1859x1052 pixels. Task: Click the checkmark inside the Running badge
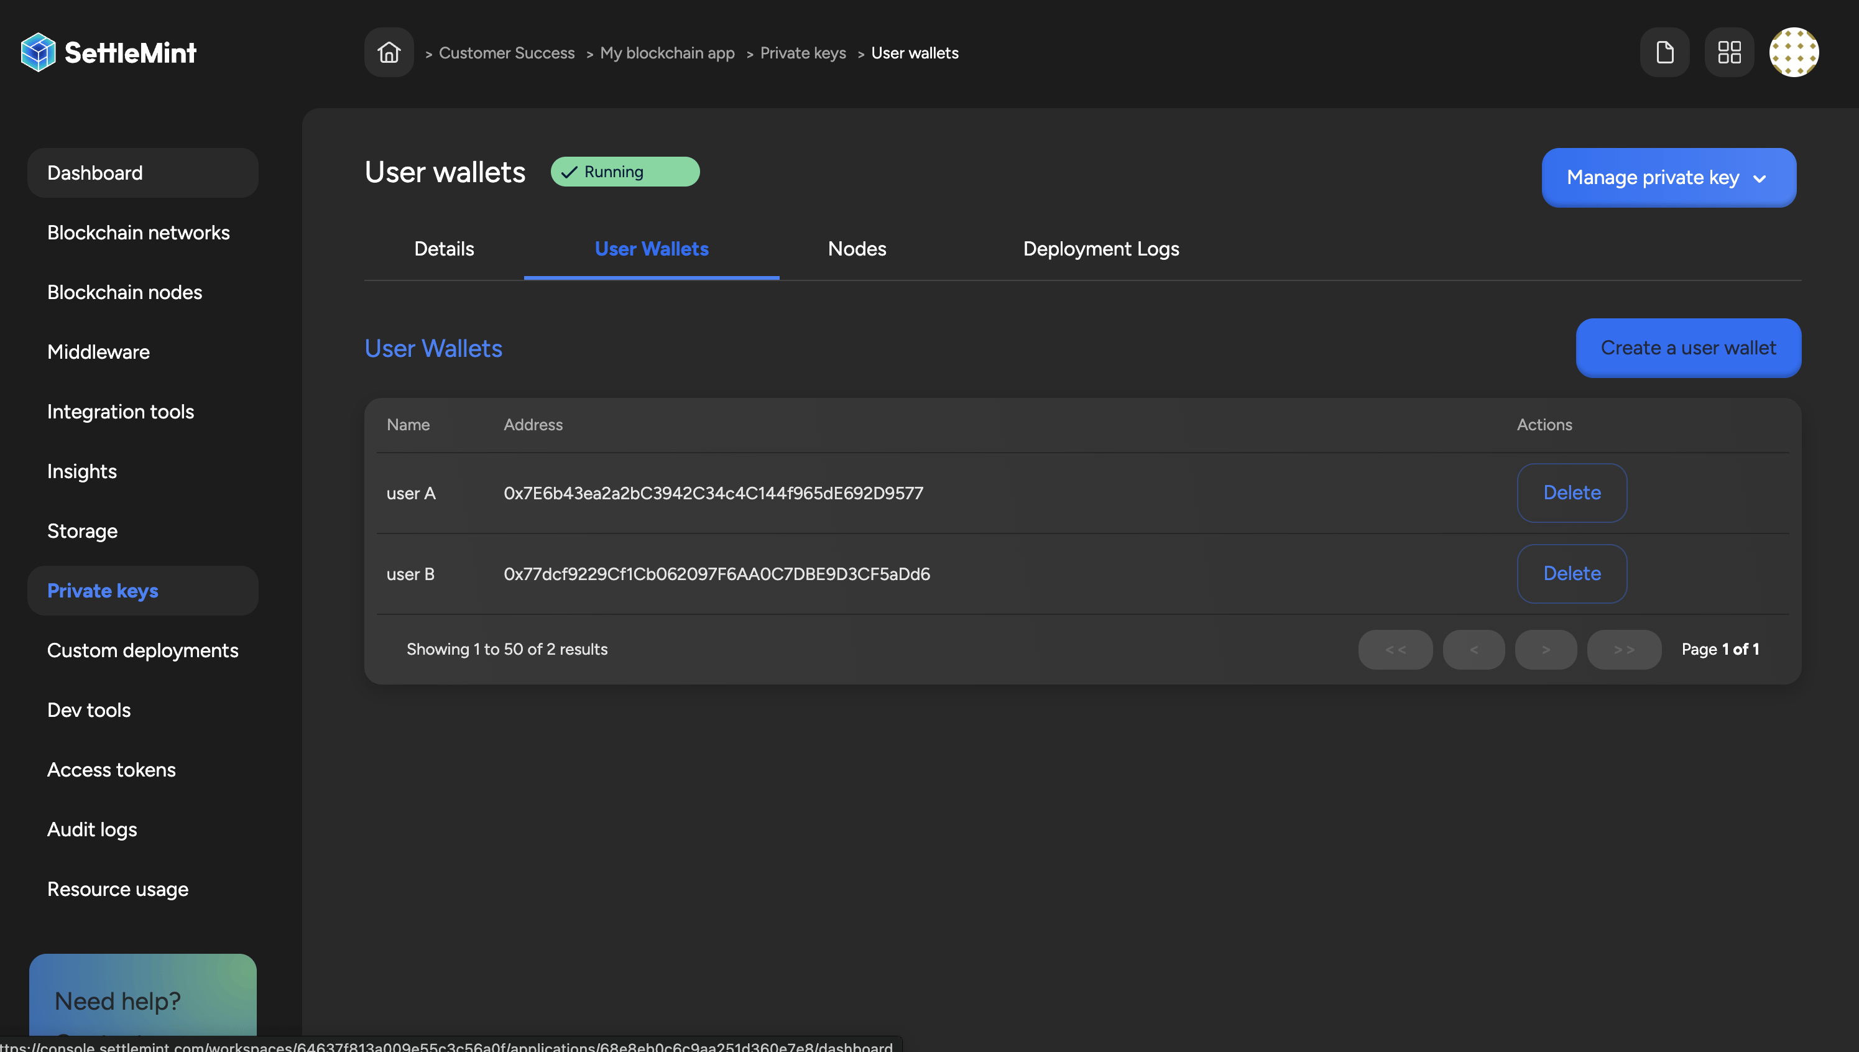coord(570,172)
